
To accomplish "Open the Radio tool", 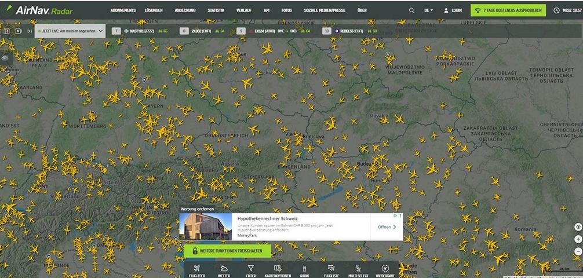I will click(304, 270).
